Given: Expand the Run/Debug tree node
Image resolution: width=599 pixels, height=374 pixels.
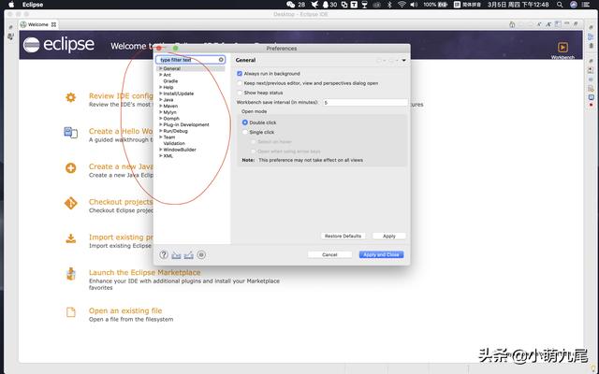Looking at the screenshot, I should pos(160,131).
